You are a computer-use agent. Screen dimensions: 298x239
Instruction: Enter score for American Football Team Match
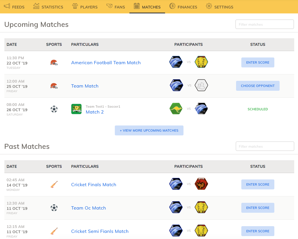[x=258, y=62]
